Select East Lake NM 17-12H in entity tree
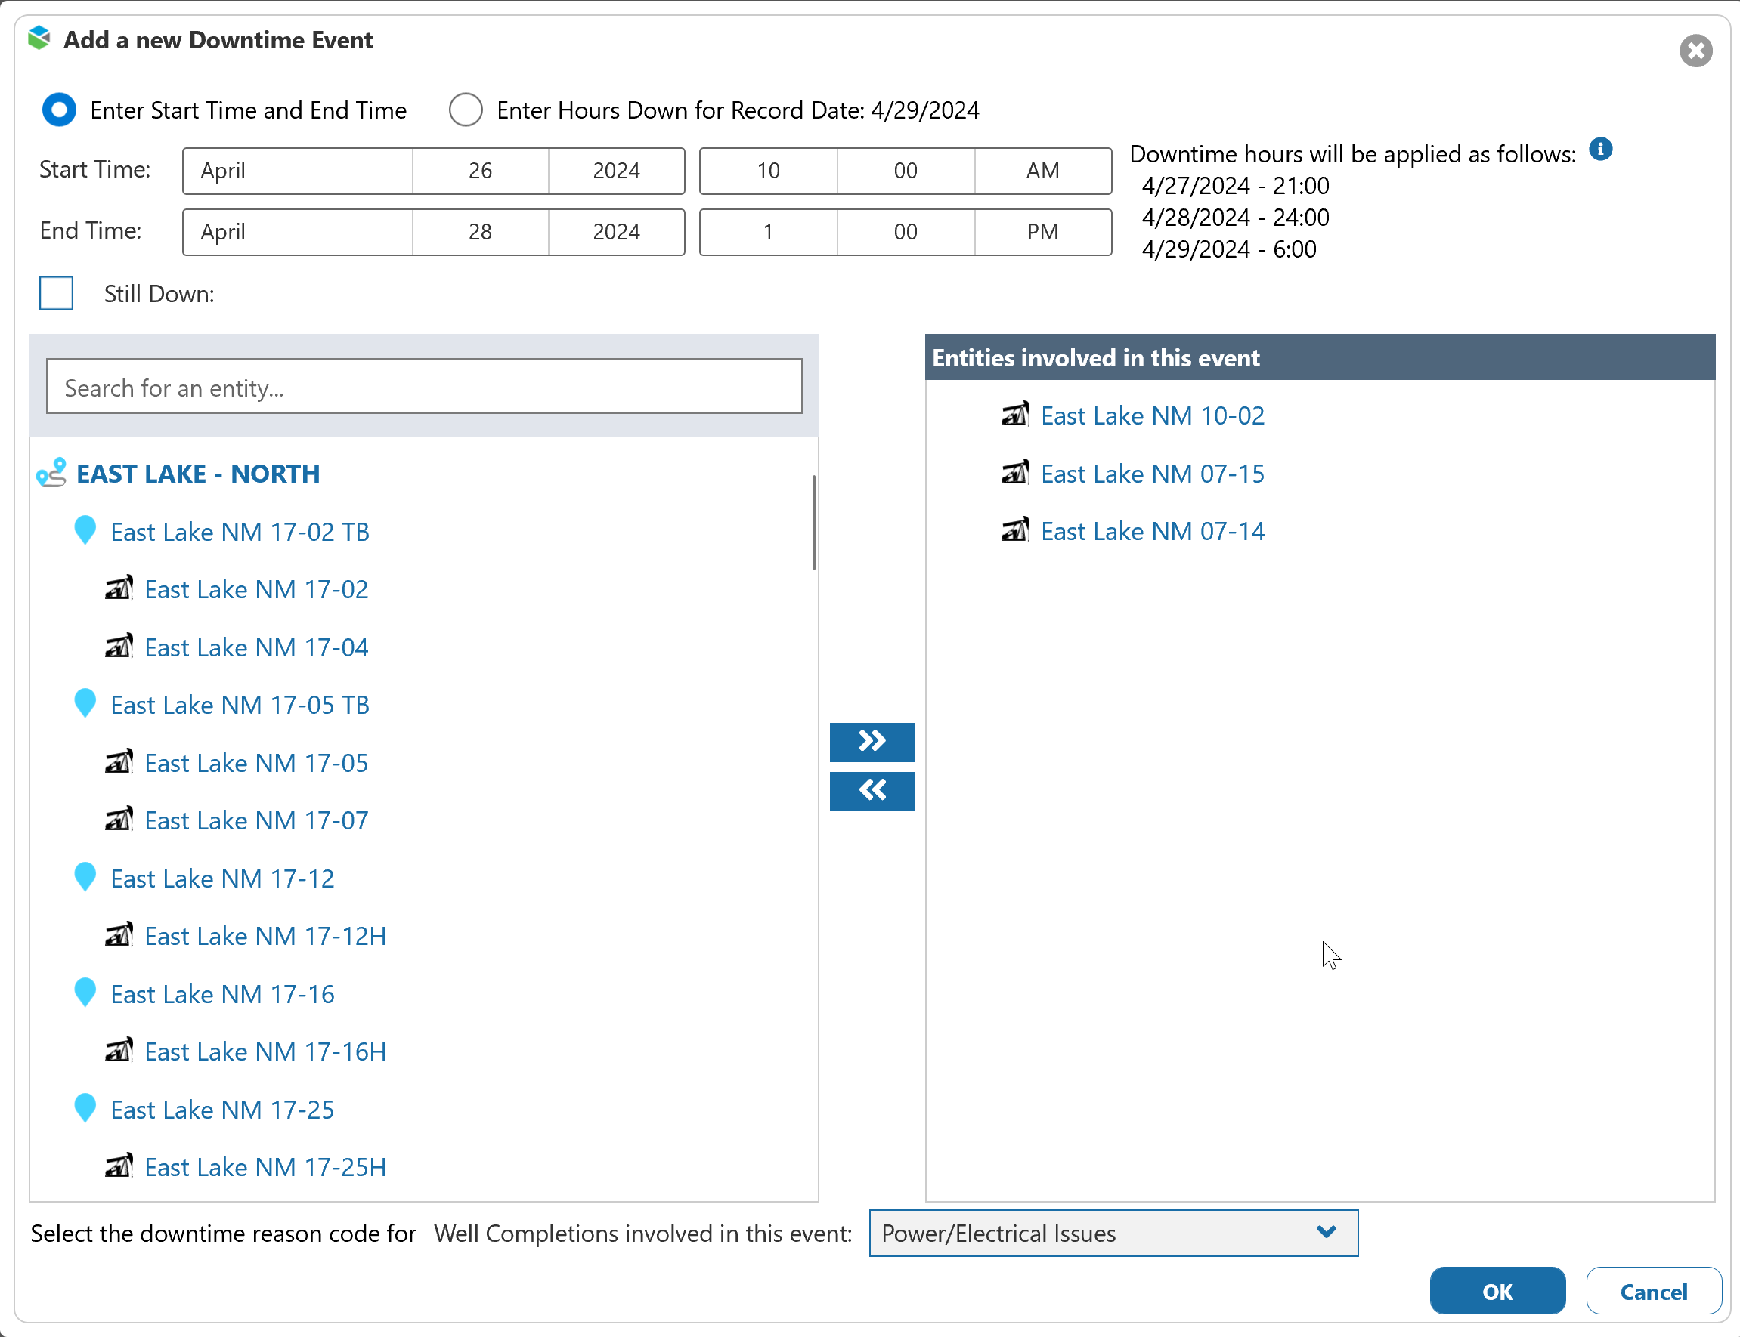1740x1337 pixels. (x=265, y=936)
